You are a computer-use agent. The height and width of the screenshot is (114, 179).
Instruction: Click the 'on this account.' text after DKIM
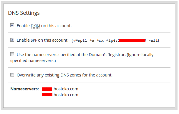(x=57, y=26)
